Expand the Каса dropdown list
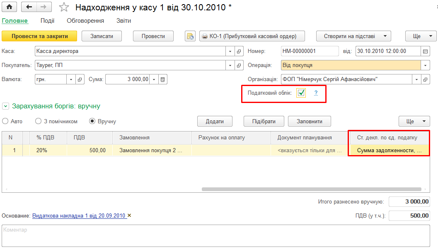The width and height of the screenshot is (438, 249). 230,51
